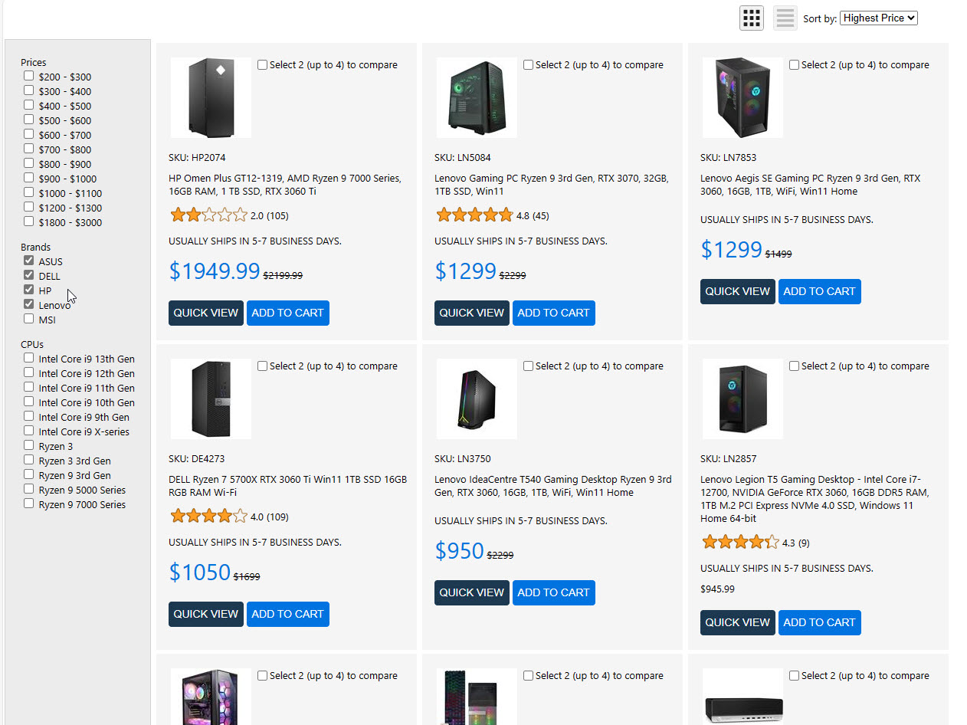
Task: Switch to list view layout
Action: click(785, 18)
